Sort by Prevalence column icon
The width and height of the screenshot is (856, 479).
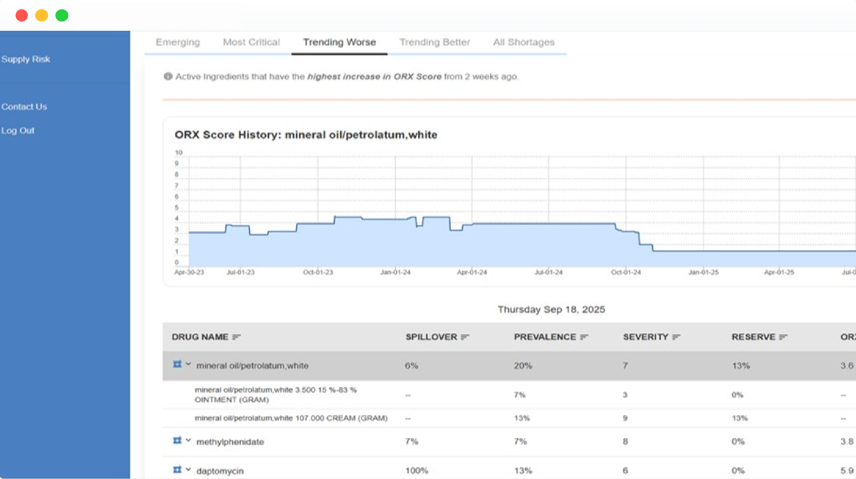point(584,337)
